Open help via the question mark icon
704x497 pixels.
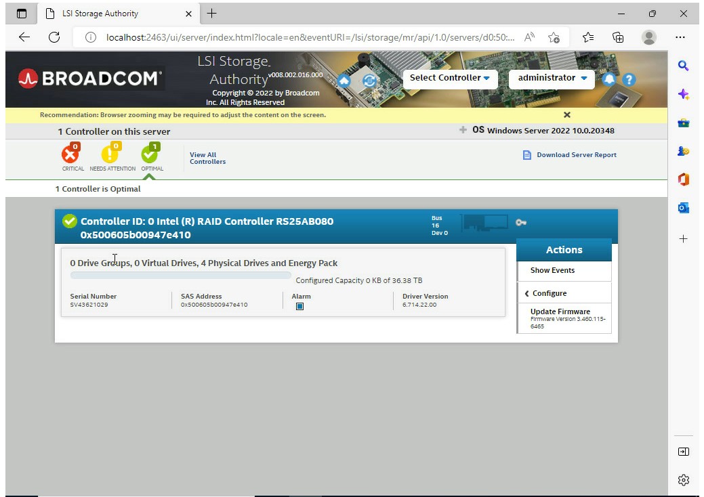629,79
